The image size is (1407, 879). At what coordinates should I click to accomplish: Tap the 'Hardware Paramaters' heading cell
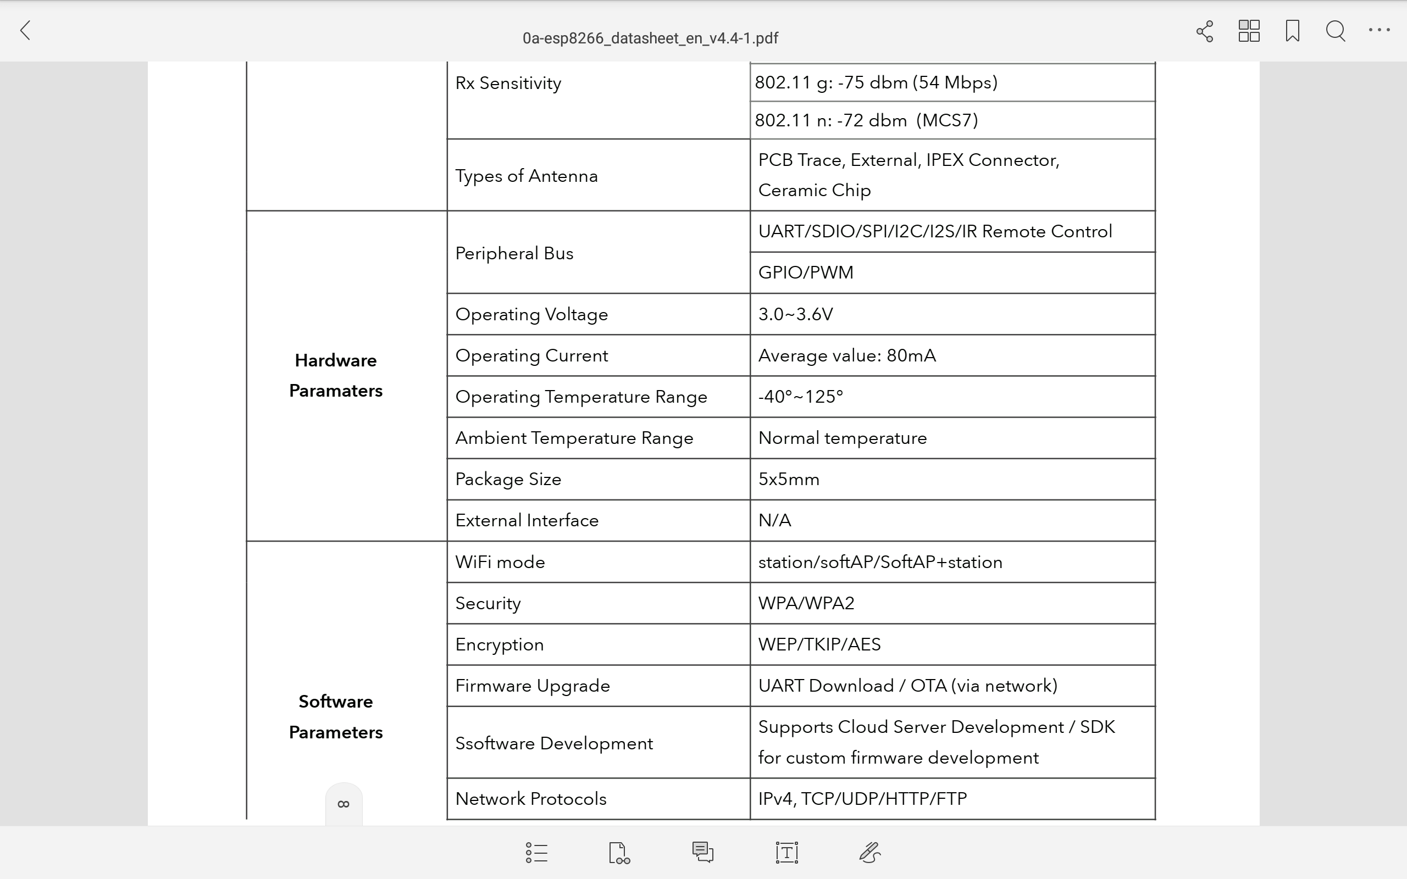tap(335, 376)
